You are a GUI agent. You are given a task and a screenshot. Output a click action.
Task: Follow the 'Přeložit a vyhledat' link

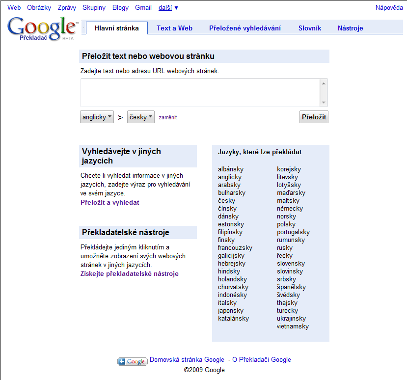[x=110, y=202]
